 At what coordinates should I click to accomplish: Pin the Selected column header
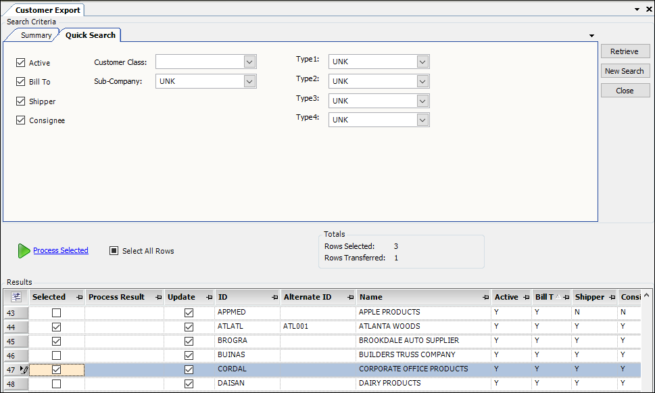[x=79, y=298]
